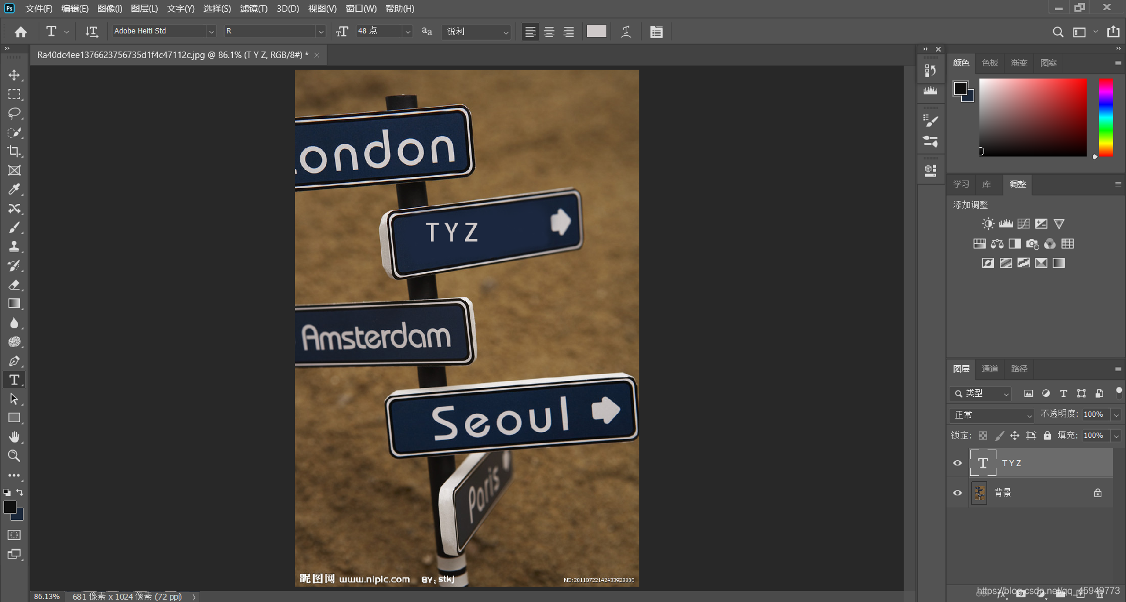Select the Spot Healing Brush tool
1126x602 pixels.
14,208
